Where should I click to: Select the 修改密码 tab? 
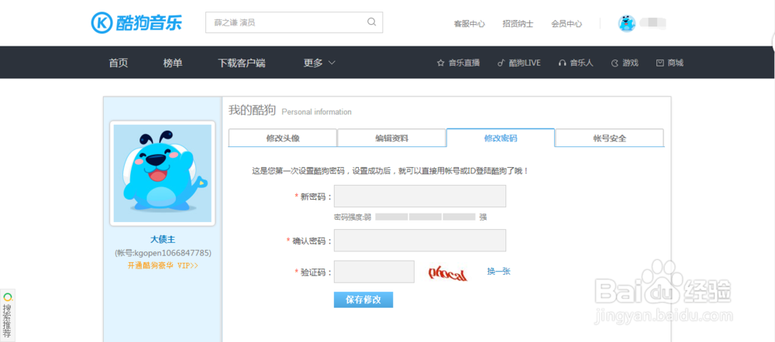pos(500,139)
